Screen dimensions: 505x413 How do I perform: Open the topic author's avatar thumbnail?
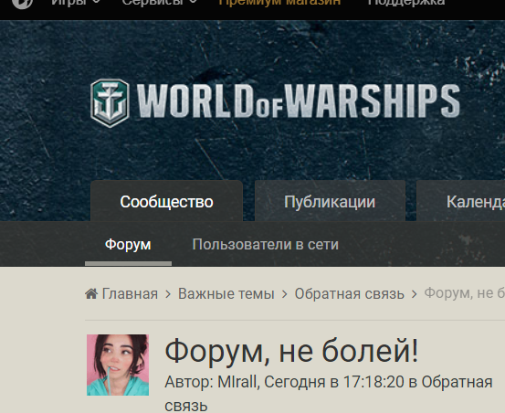(x=118, y=365)
